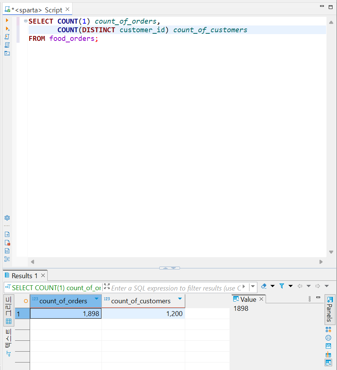Open custom filters funnel icon
337x370 pixels.
tap(282, 286)
